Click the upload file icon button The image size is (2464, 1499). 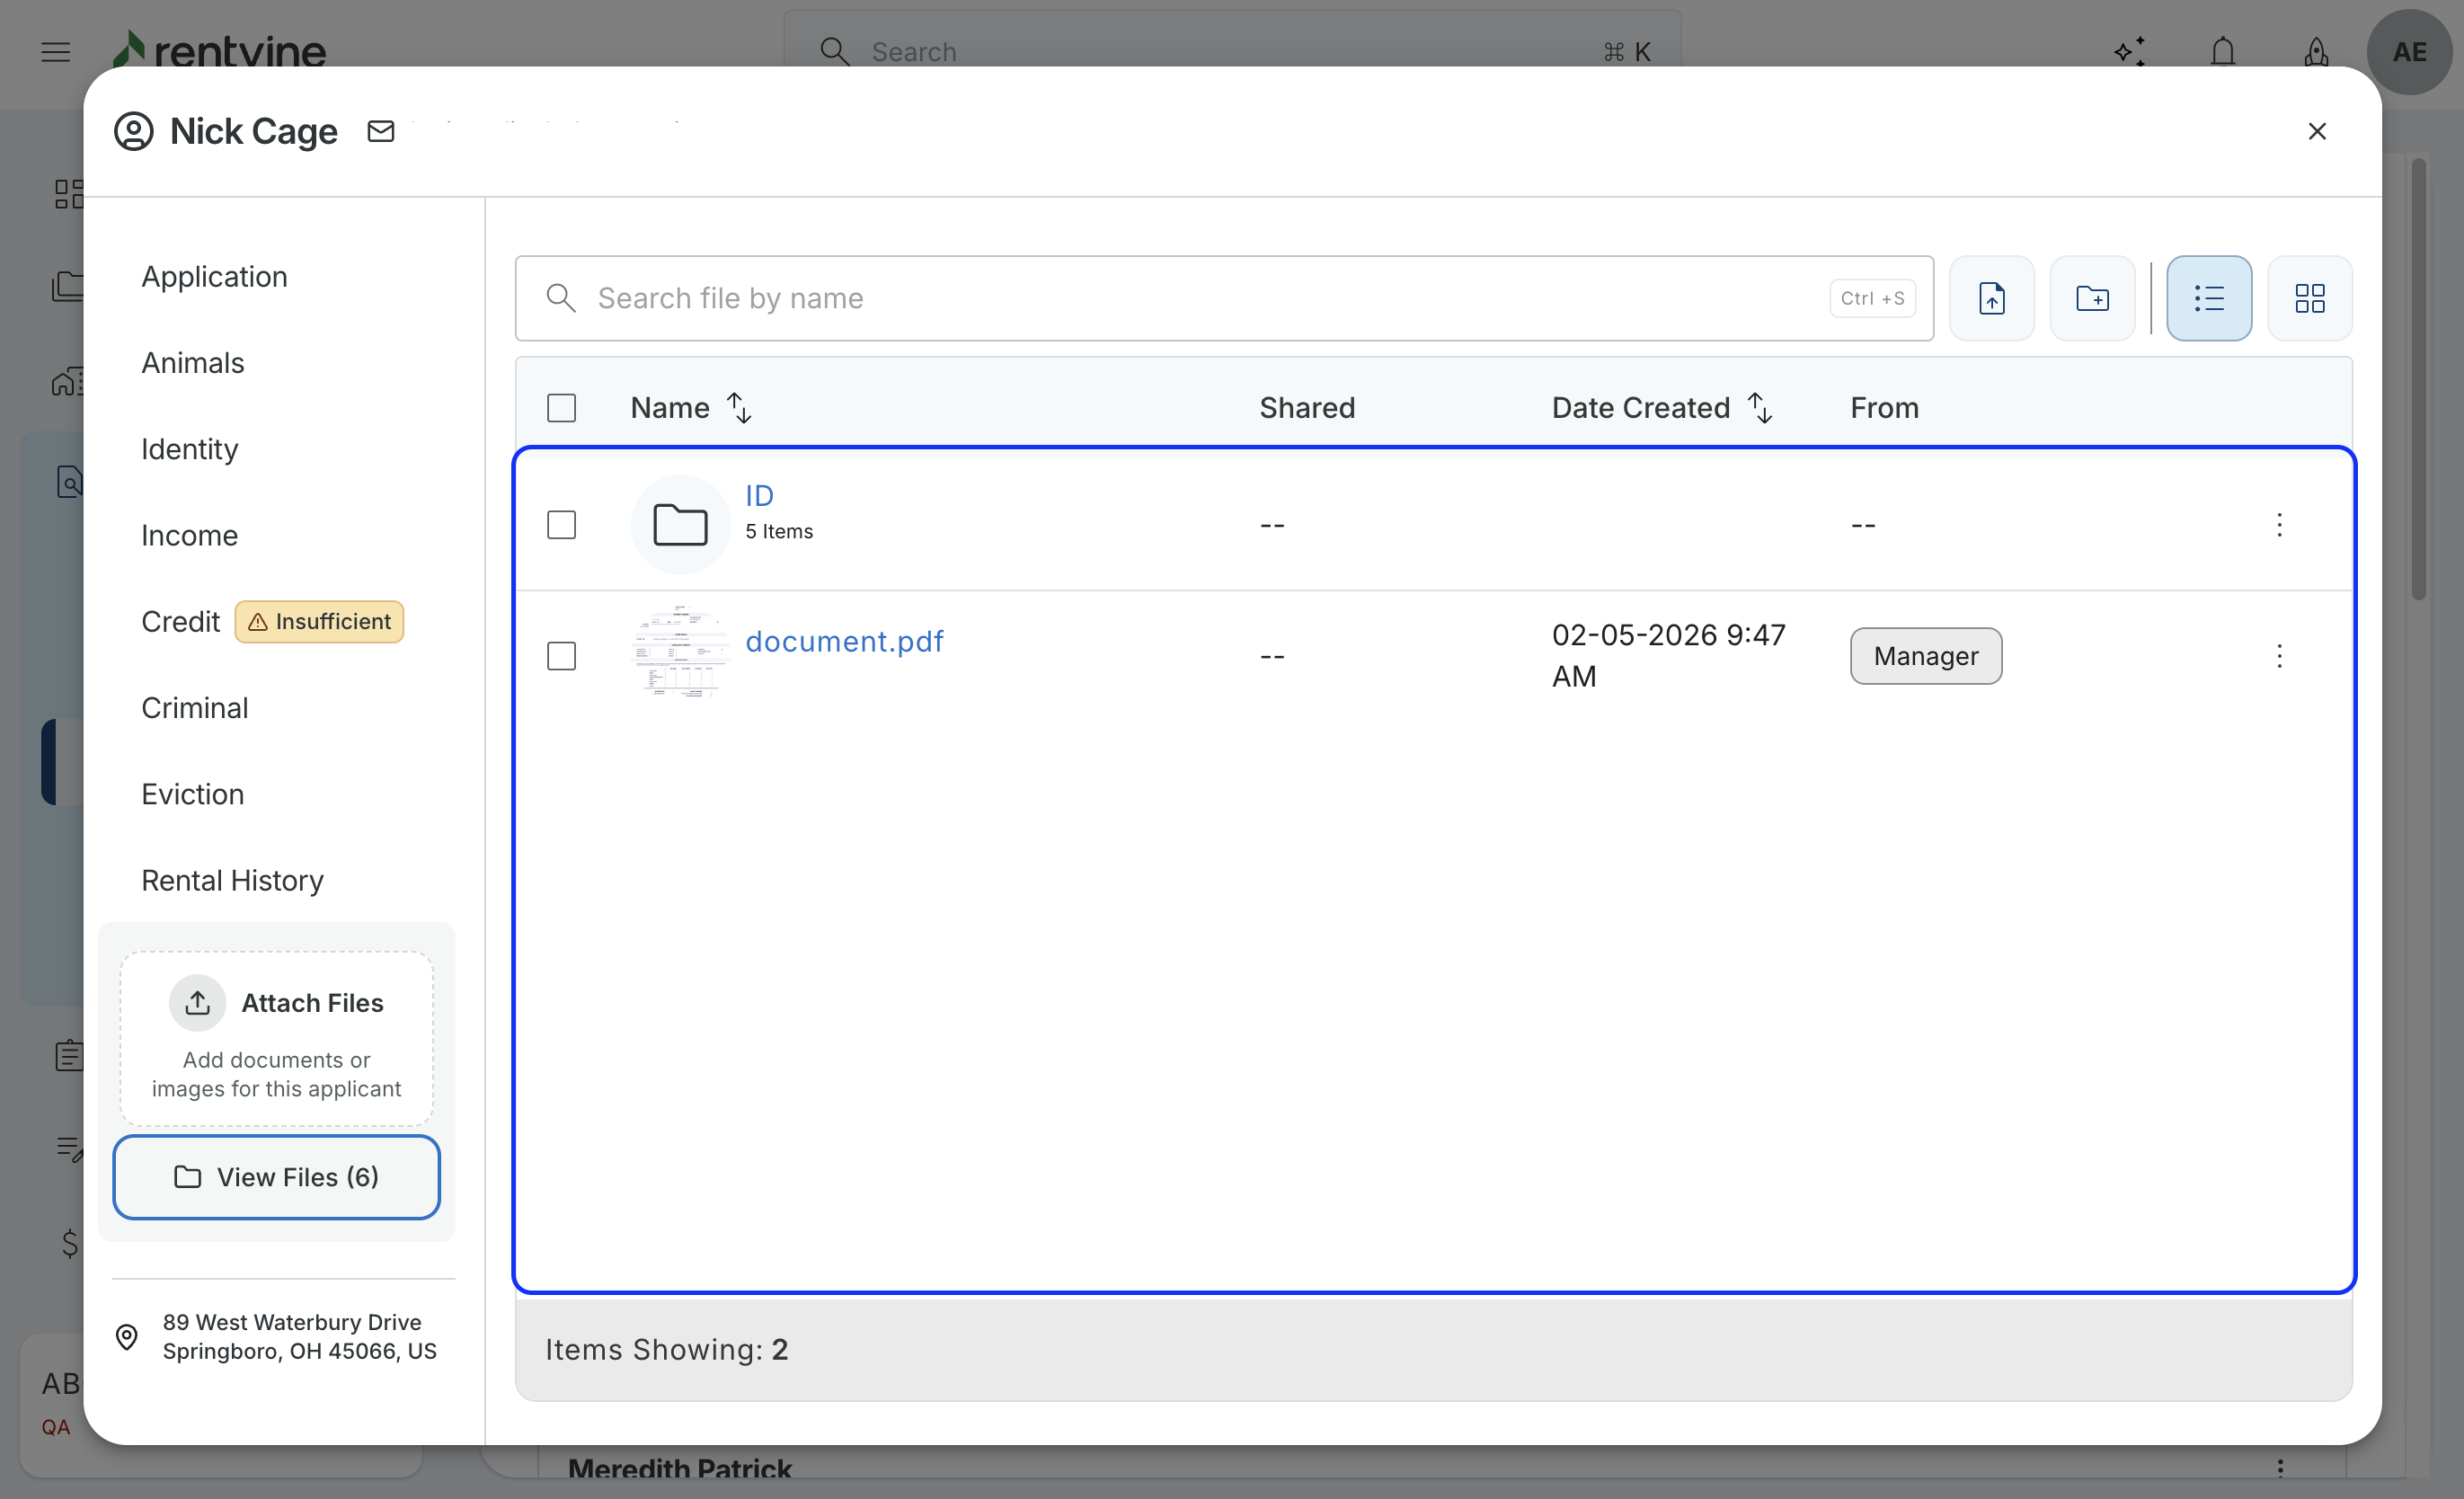point(1991,298)
